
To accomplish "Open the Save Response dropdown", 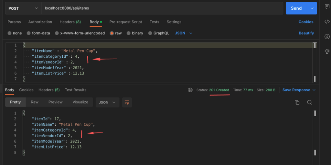I will click(x=299, y=90).
